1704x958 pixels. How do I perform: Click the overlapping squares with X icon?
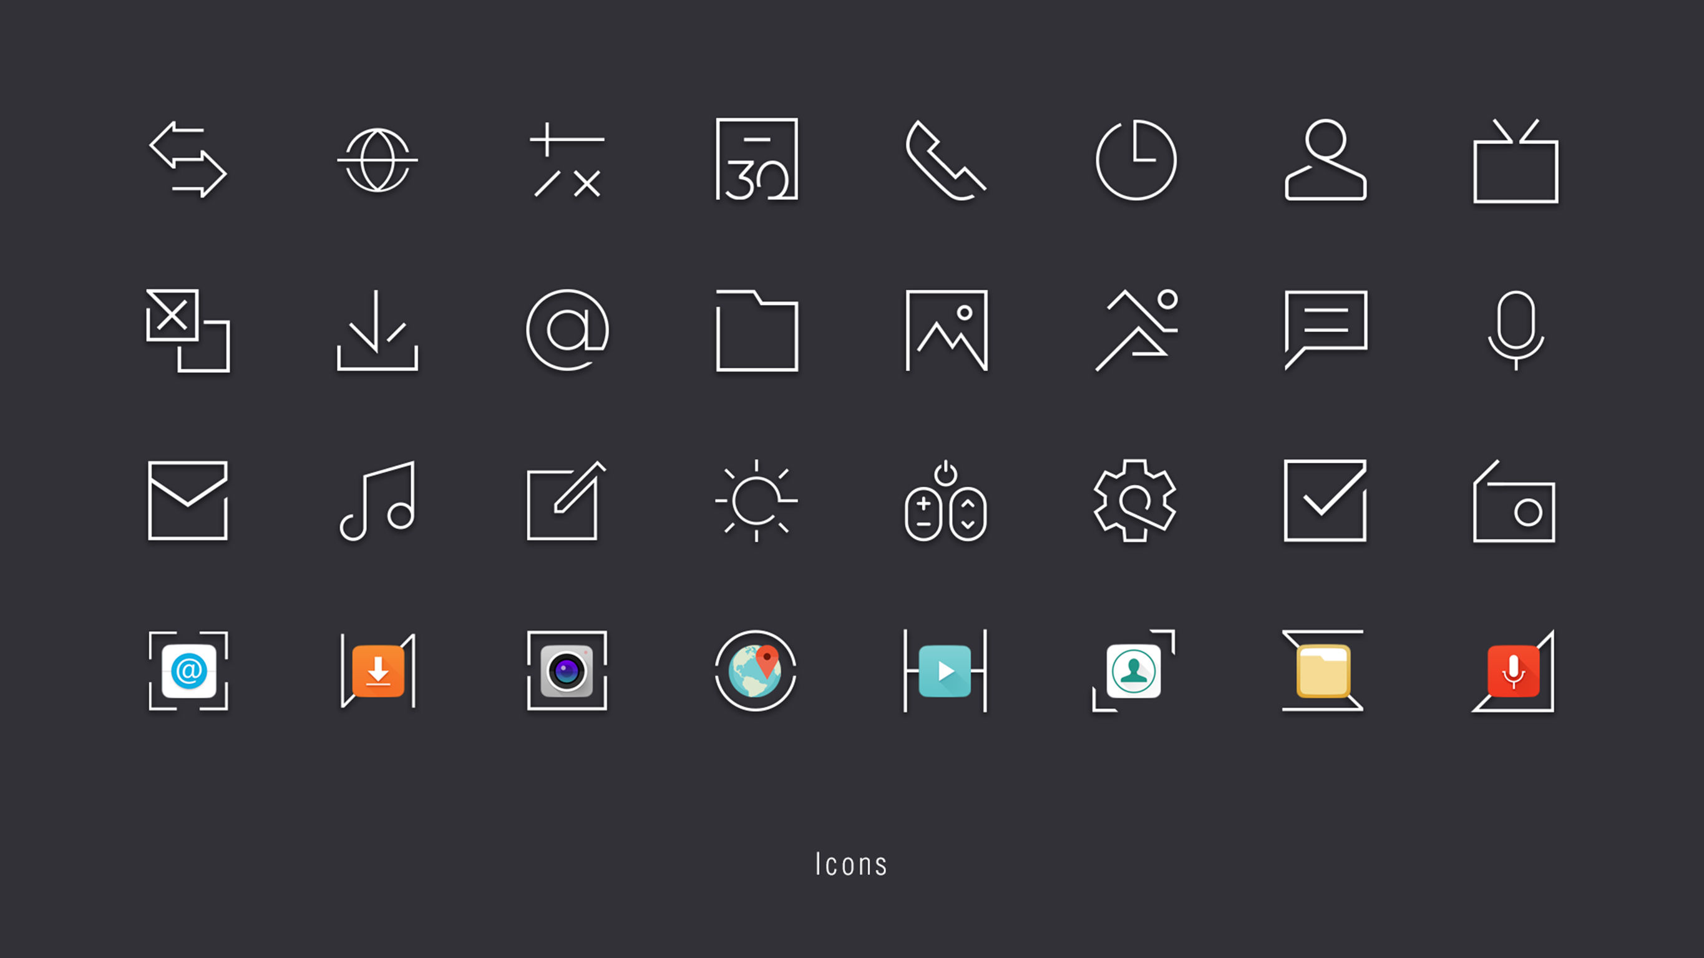click(188, 331)
